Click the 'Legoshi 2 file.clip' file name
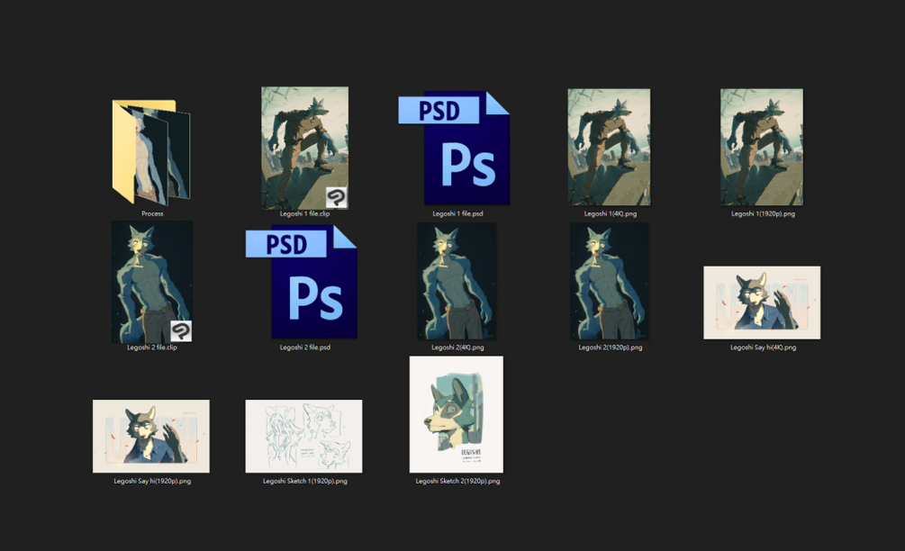905x551 pixels. 152,348
